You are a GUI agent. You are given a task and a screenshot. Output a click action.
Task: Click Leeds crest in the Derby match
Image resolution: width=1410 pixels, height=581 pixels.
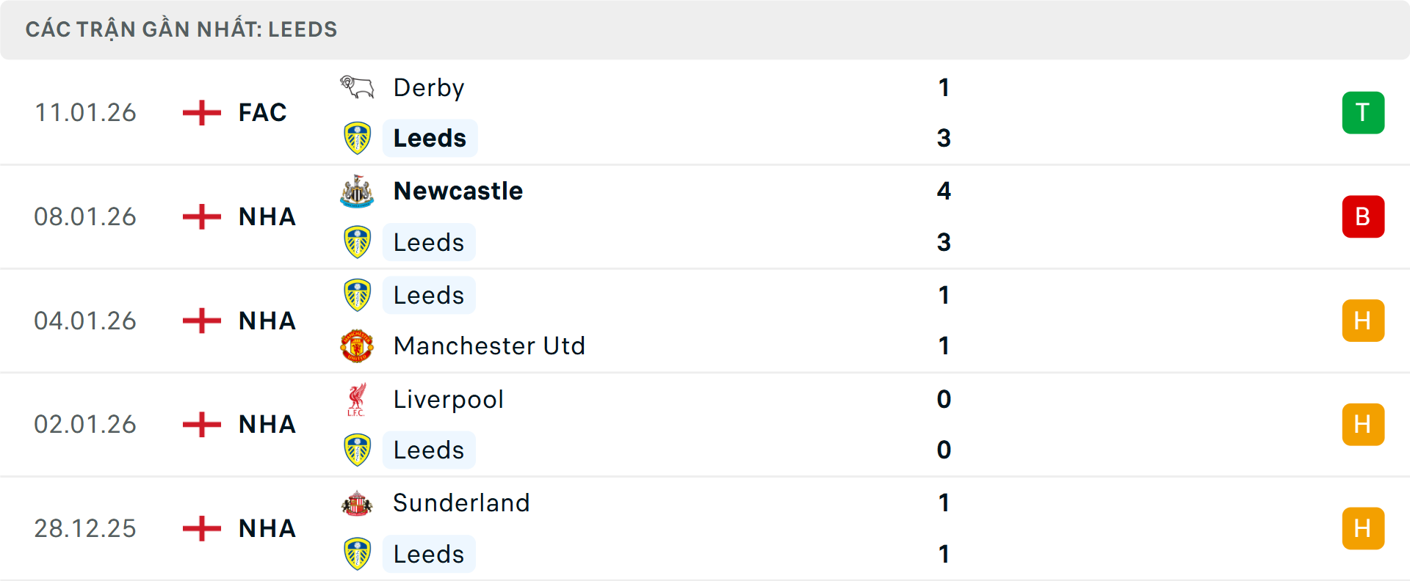357,138
